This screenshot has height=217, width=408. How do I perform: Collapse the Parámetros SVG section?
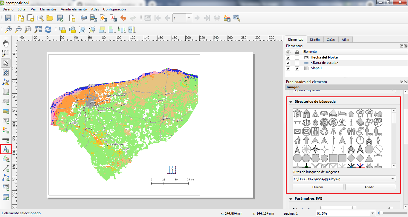(291, 198)
